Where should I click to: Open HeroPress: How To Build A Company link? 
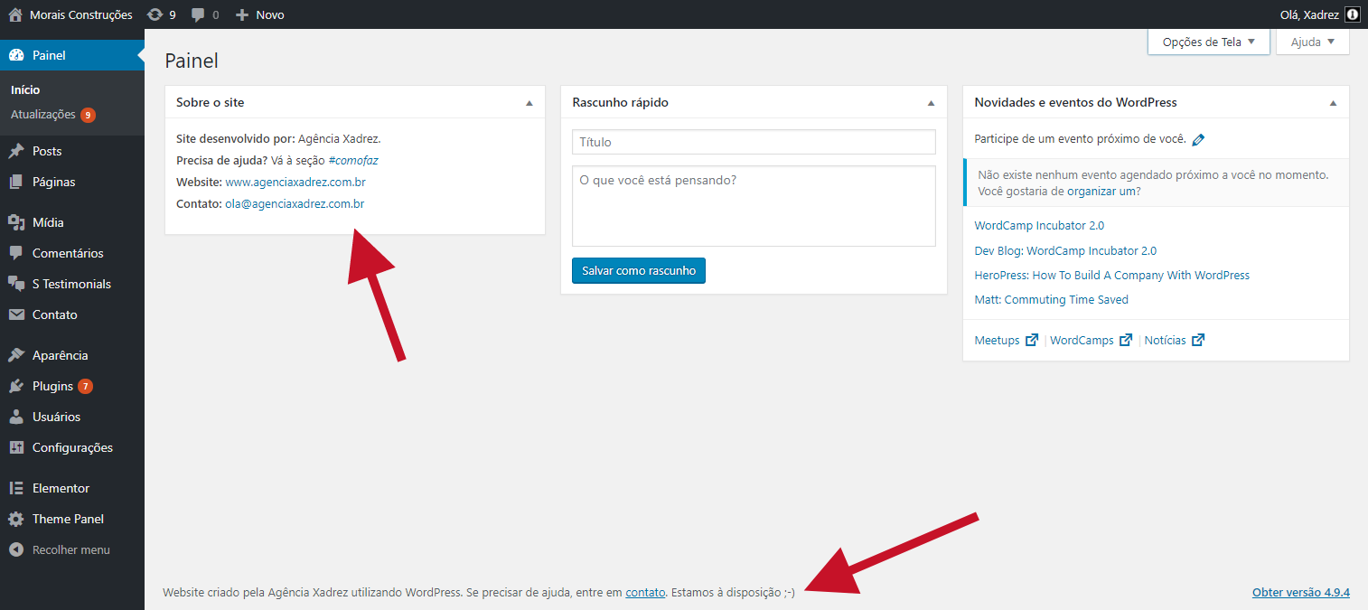1112,275
